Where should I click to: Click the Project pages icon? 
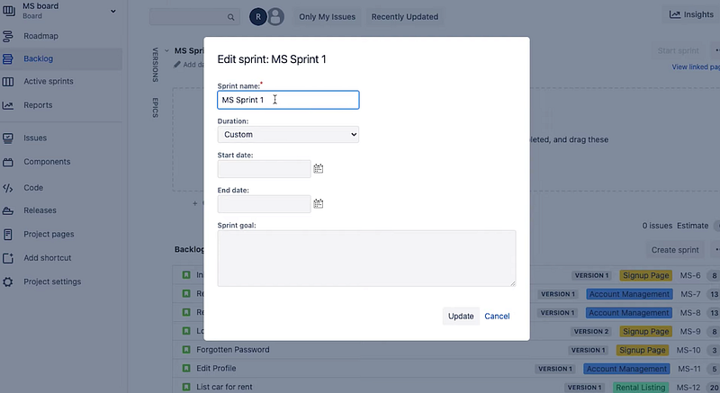(x=8, y=235)
